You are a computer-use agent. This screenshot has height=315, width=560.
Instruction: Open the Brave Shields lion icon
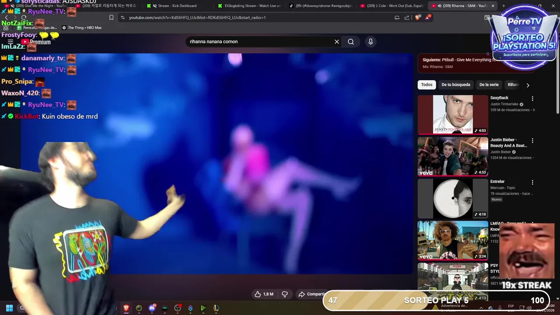click(417, 17)
